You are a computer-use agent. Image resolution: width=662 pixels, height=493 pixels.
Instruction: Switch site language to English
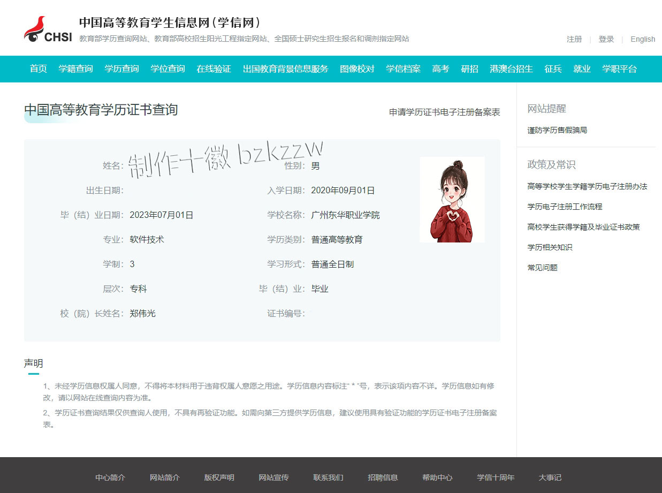pos(643,39)
